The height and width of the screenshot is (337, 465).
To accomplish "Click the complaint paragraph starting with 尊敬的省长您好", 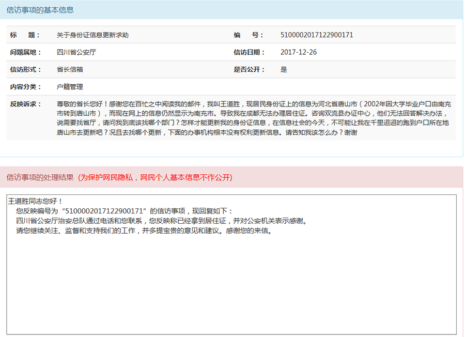I will point(253,118).
